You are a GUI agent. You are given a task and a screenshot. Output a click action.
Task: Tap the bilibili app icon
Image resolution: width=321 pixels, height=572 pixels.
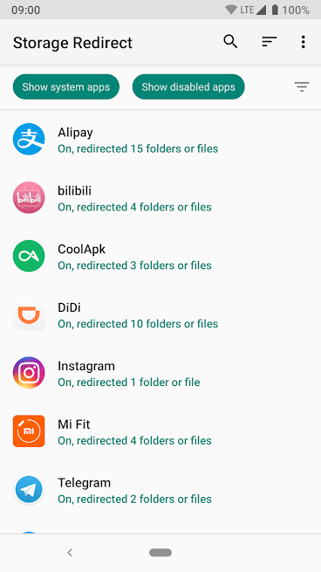click(29, 197)
